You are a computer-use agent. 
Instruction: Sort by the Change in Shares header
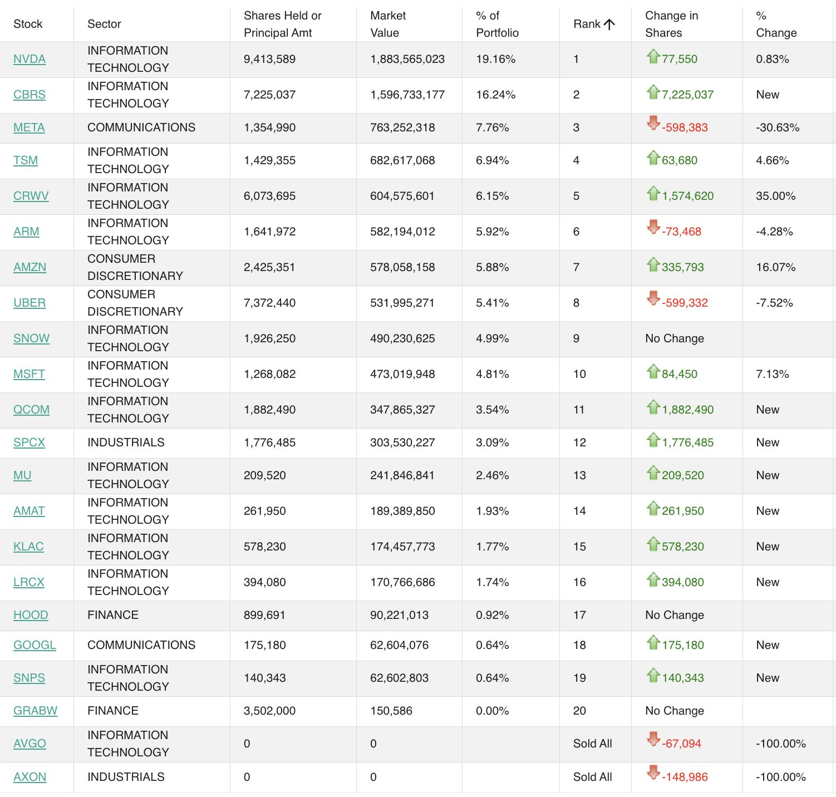(671, 24)
